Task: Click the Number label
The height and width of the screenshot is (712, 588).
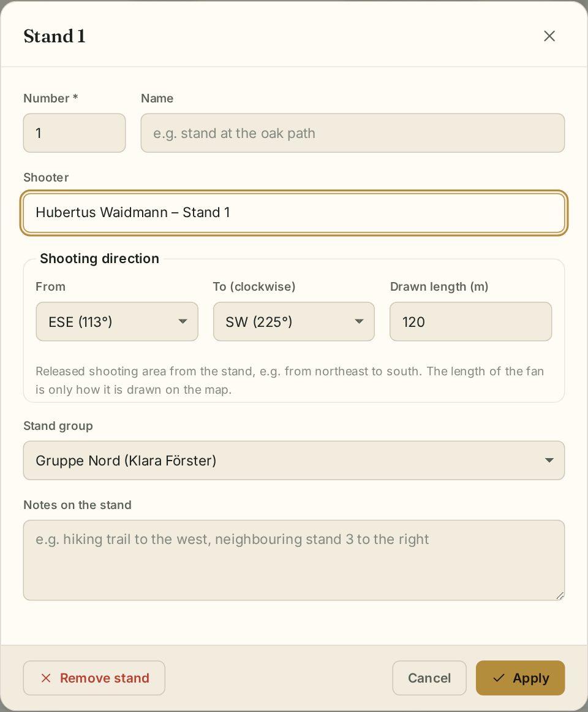Action: tap(51, 98)
